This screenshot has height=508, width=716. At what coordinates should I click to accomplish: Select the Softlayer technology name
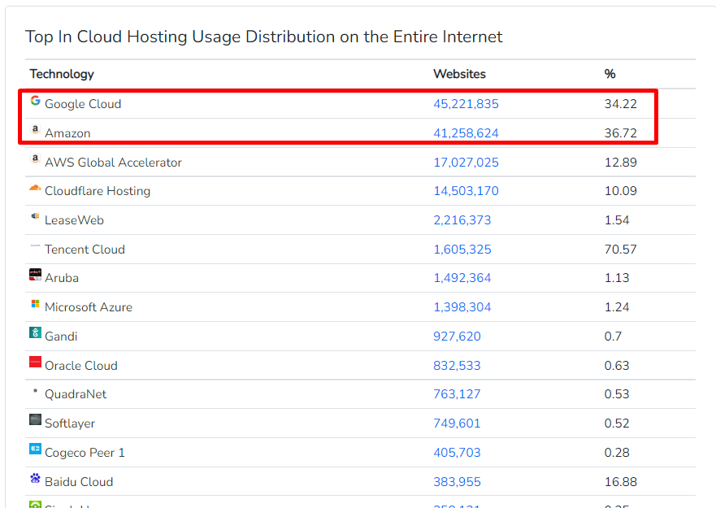70,423
